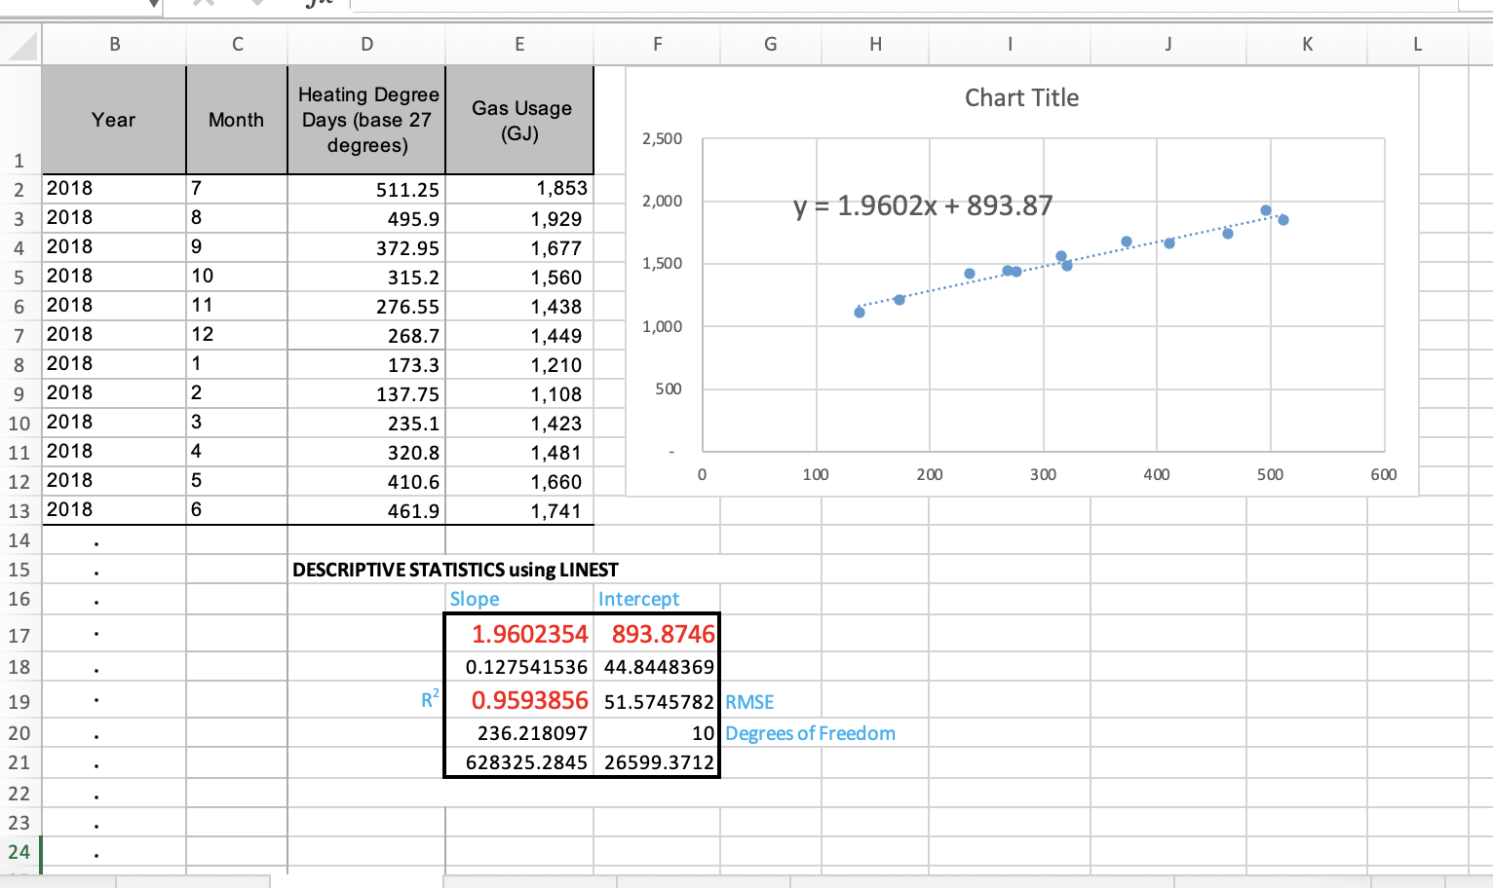This screenshot has width=1493, height=888.
Task: Select gas usage cell 1,423
Action: click(519, 423)
